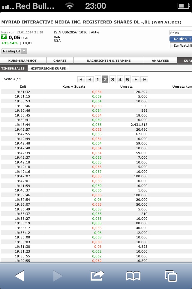This screenshot has width=192, height=289.
Task: Tap the +35,14% change value
Action: [x=10, y=43]
